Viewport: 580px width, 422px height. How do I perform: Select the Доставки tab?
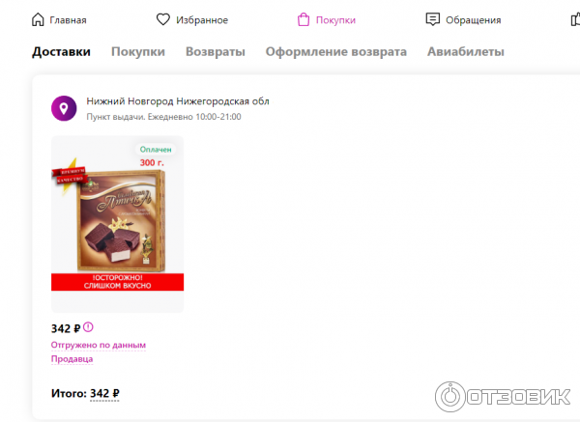pos(61,52)
